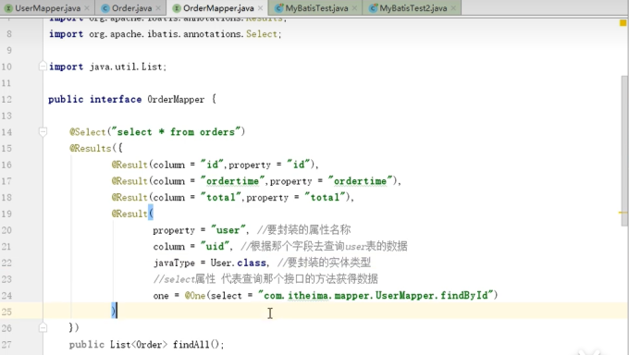The height and width of the screenshot is (355, 629).
Task: Click the warning stripe mark near line 19
Action: (x=623, y=213)
